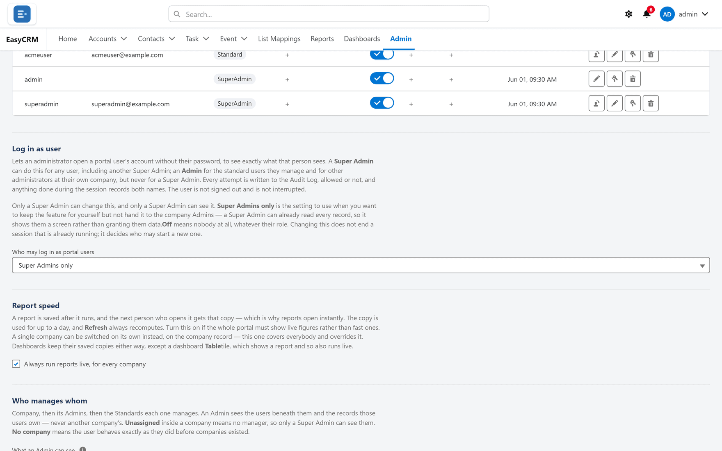Open Who may log in dropdown

click(x=361, y=265)
